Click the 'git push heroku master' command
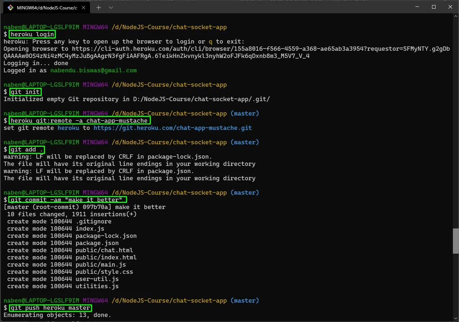The width and height of the screenshot is (459, 322). click(50, 308)
